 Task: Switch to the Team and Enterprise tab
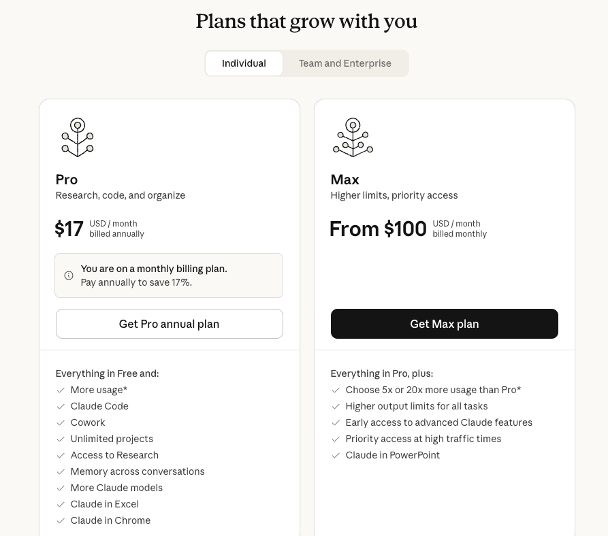(345, 63)
